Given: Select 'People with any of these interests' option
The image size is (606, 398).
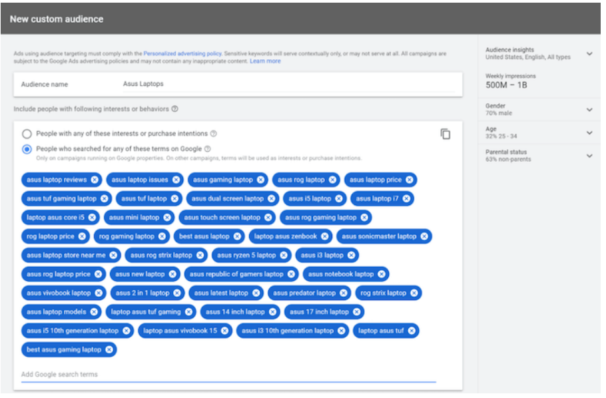Looking at the screenshot, I should (27, 134).
